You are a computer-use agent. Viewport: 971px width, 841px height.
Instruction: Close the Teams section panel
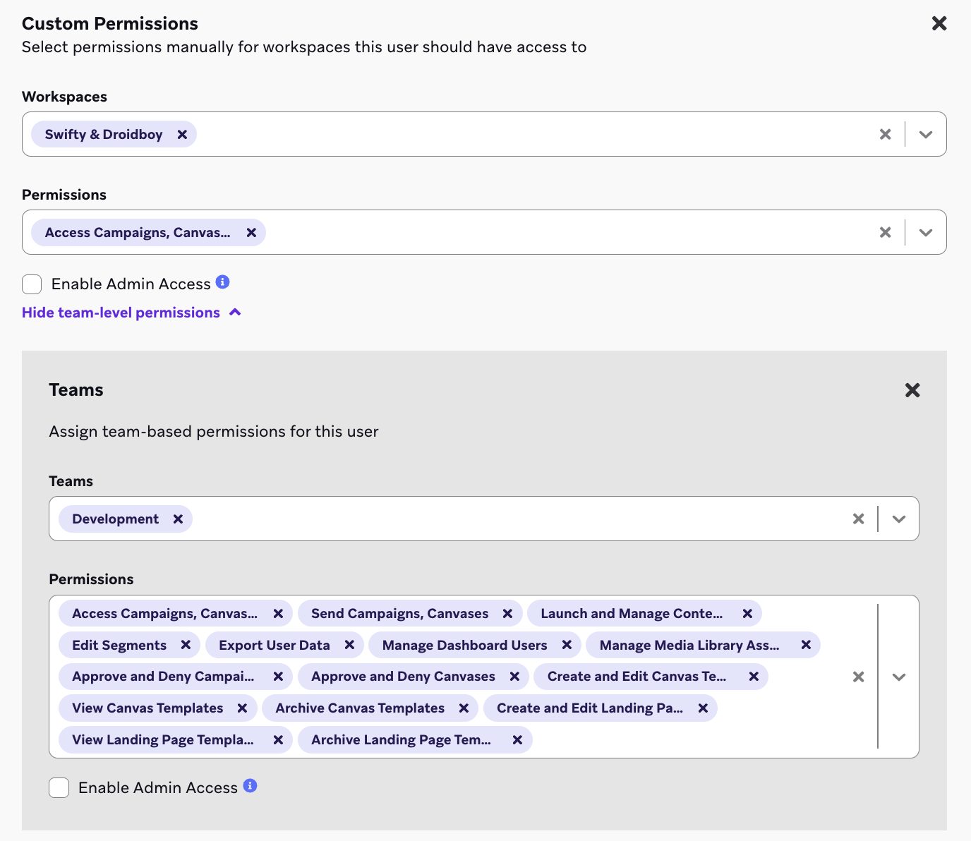click(912, 390)
